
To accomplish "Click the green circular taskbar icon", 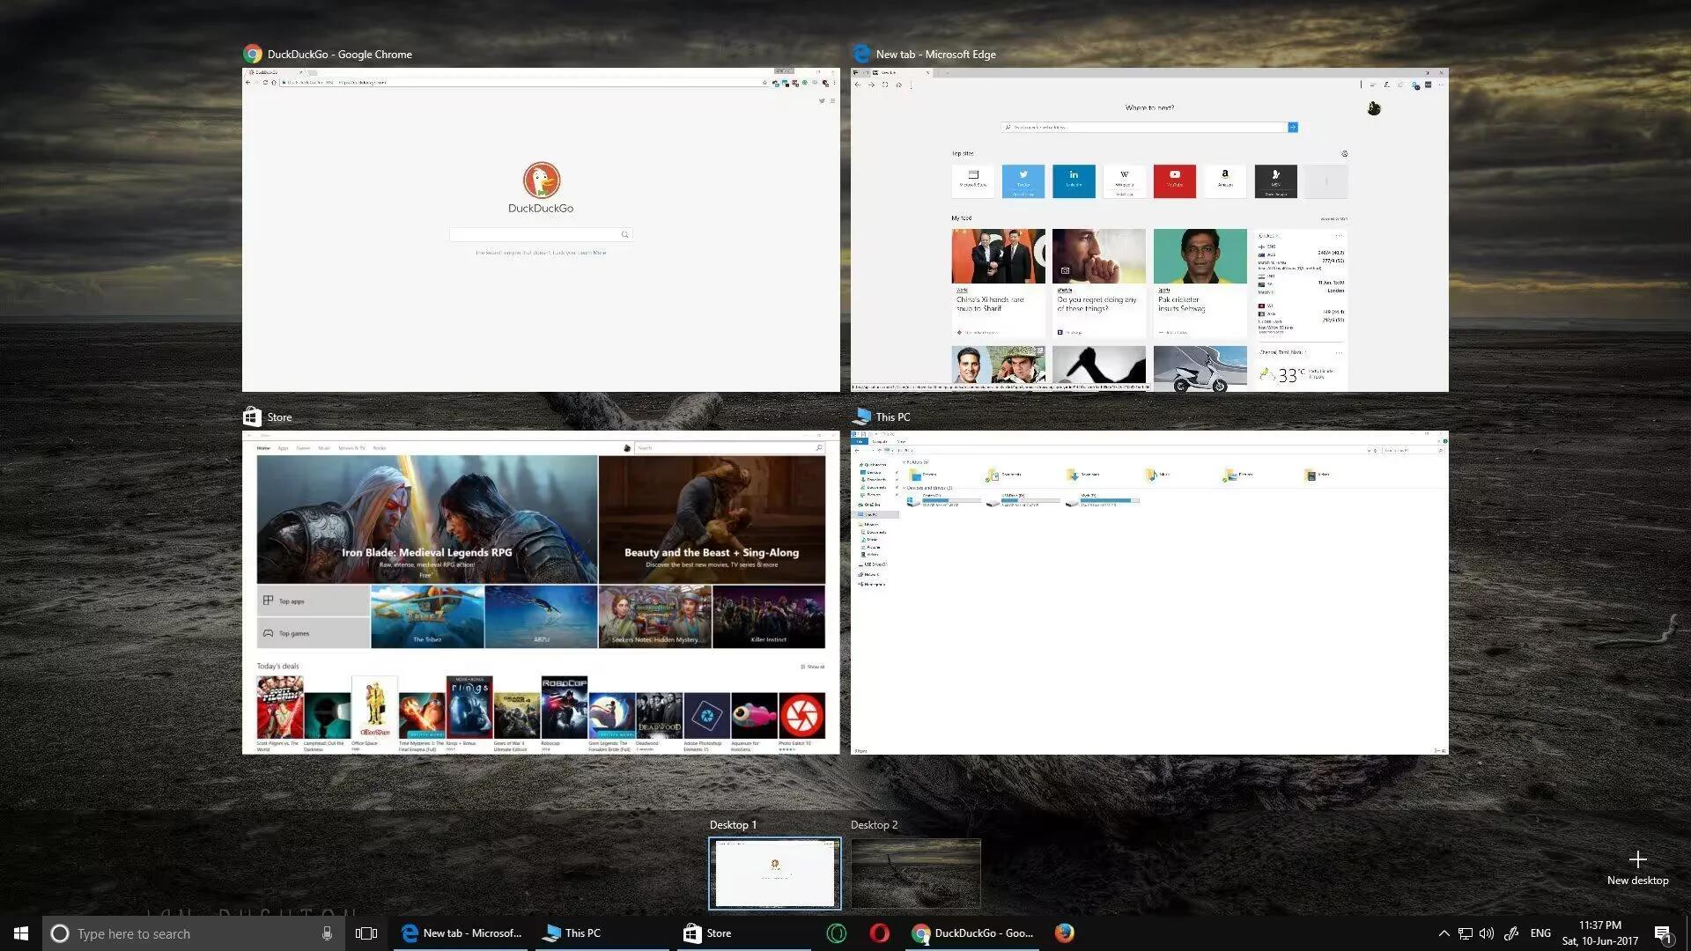I will tap(837, 933).
